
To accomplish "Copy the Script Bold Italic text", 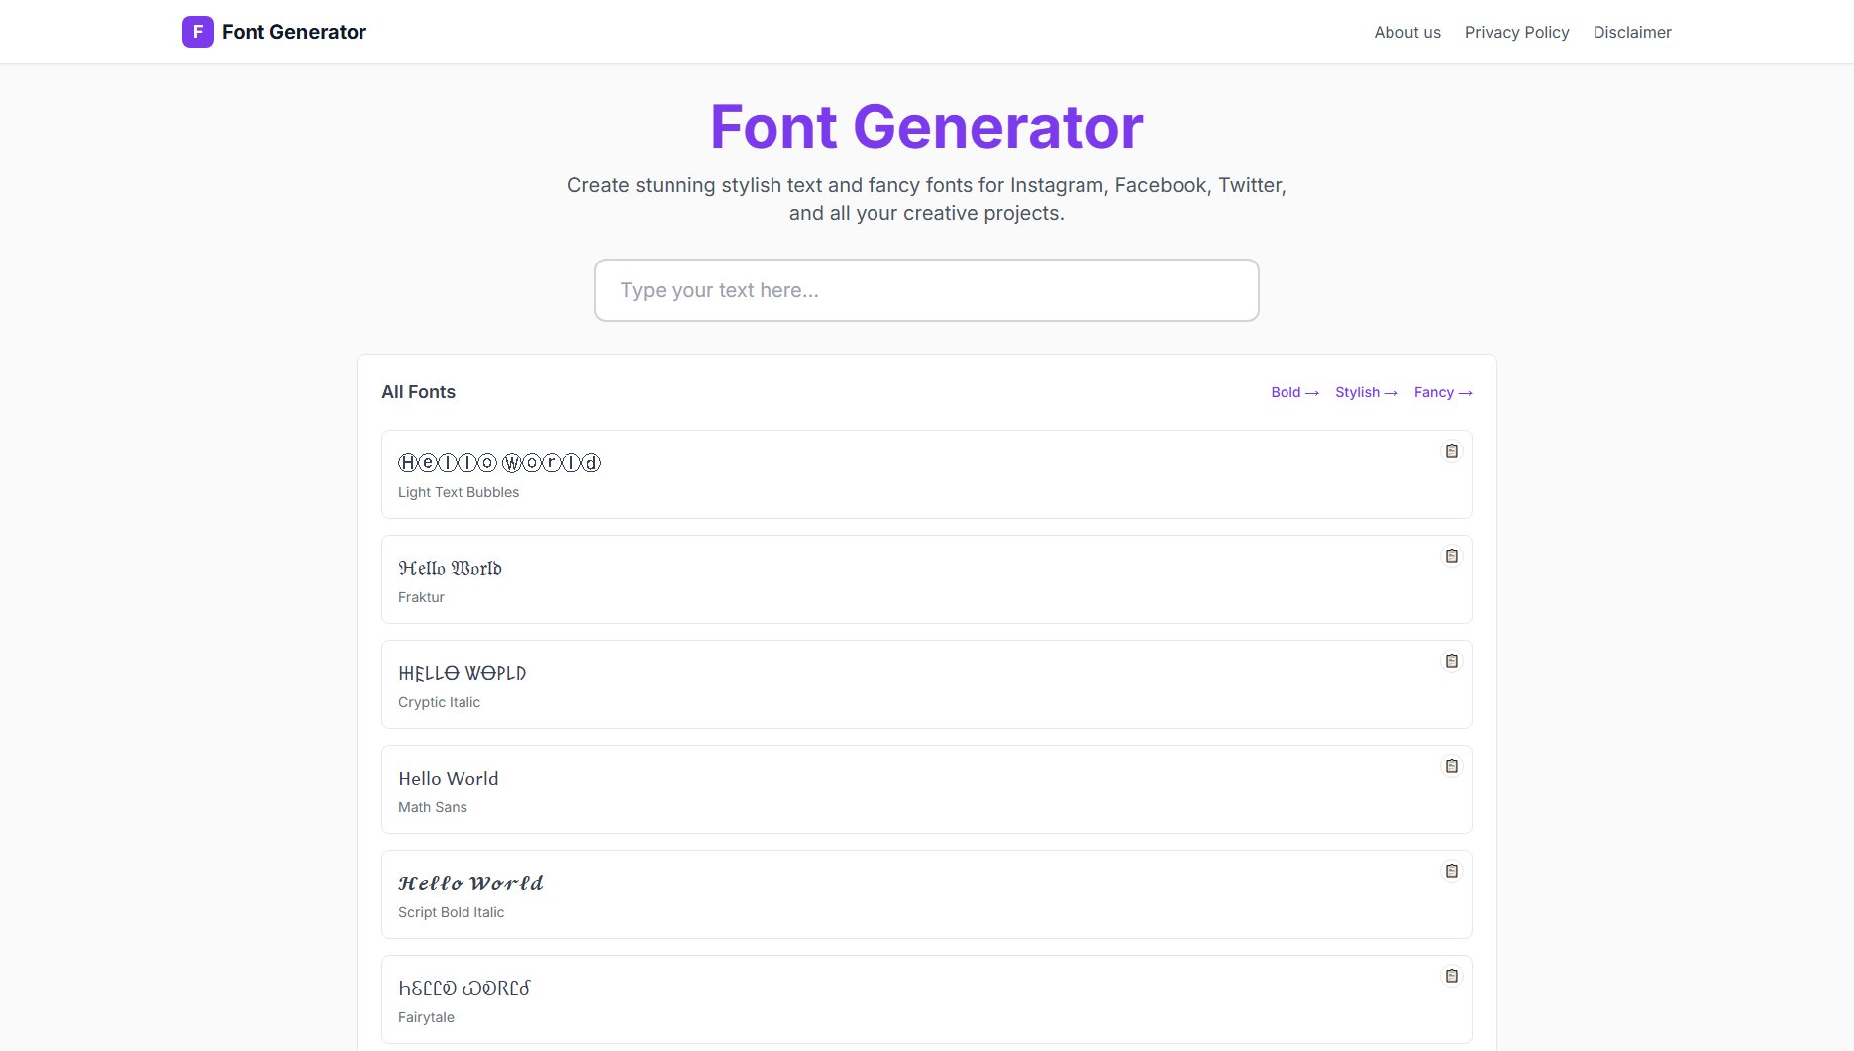I will click(x=1451, y=871).
